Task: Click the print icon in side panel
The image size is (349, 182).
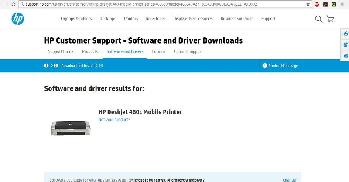Action: 346,34
